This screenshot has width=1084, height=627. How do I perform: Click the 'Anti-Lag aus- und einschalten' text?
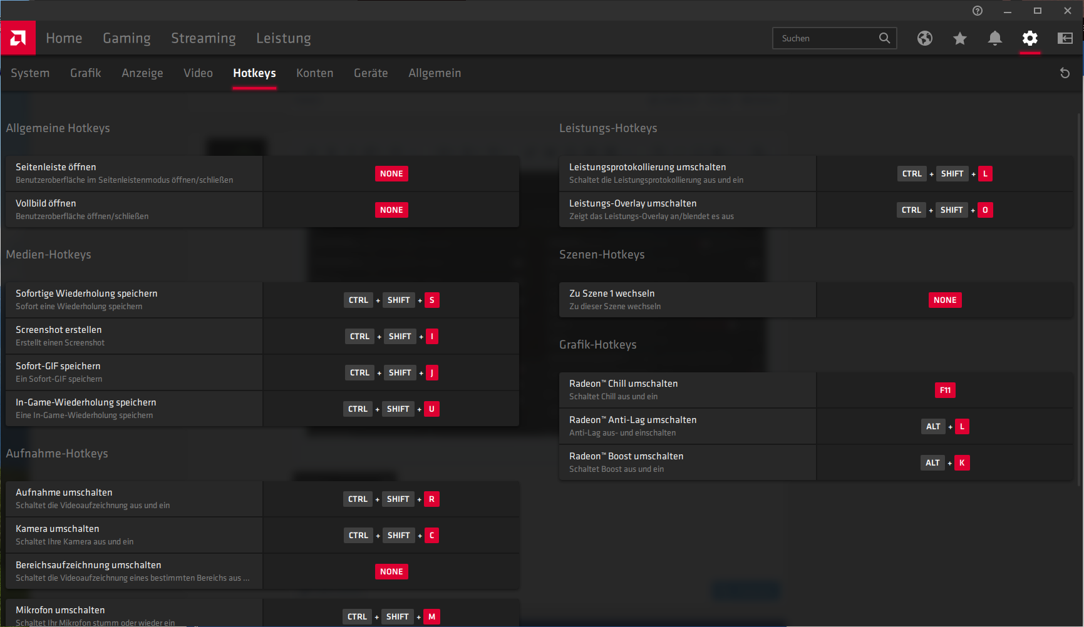(622, 433)
